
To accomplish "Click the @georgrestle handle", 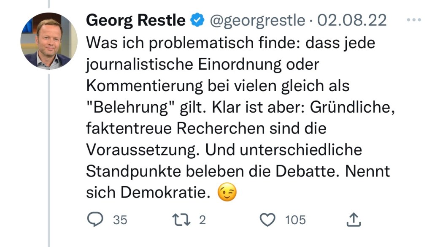I will point(257,20).
